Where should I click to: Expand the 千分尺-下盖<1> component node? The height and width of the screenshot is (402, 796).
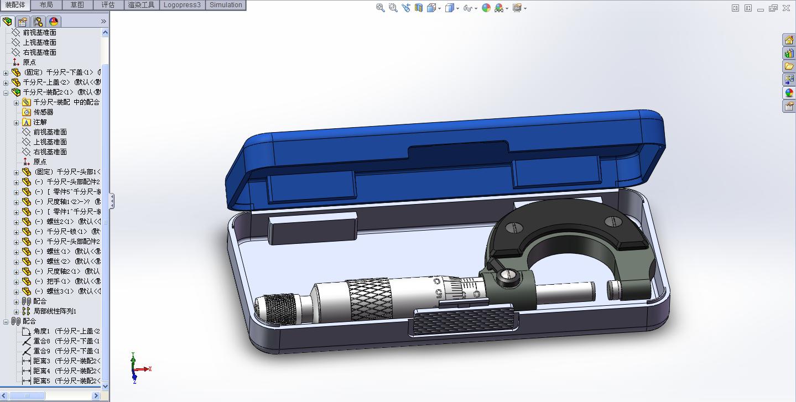(x=6, y=72)
